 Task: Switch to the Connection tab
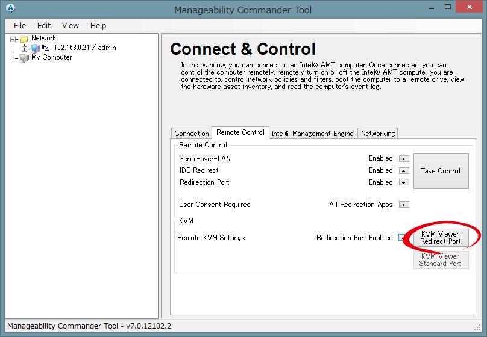[191, 134]
